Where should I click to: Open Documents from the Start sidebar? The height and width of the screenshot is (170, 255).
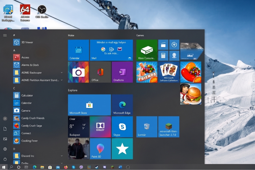coord(5,129)
